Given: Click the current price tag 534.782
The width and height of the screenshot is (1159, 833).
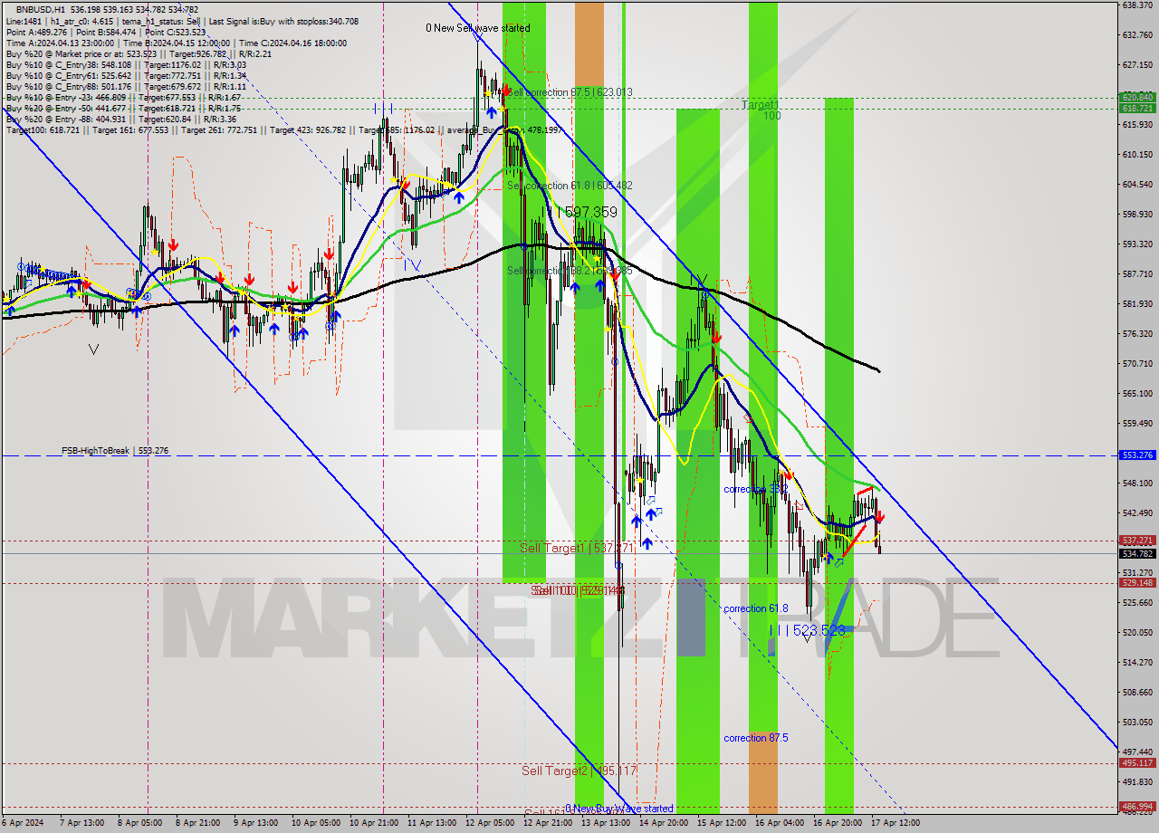Looking at the screenshot, I should [1137, 553].
